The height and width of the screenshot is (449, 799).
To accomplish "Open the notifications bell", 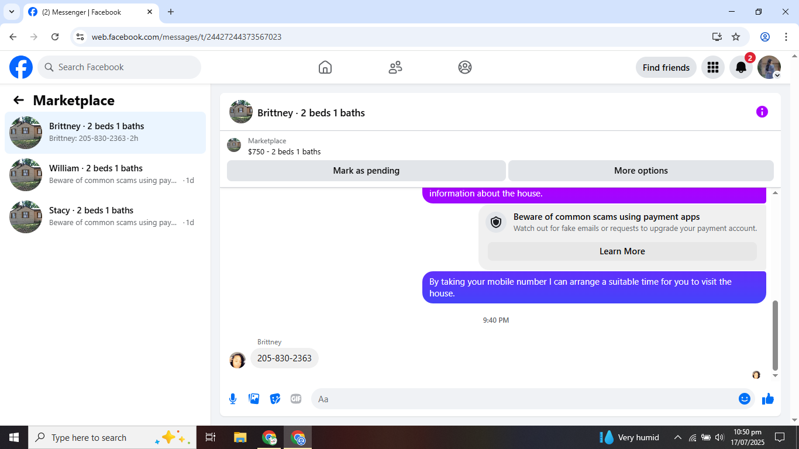I will [741, 67].
